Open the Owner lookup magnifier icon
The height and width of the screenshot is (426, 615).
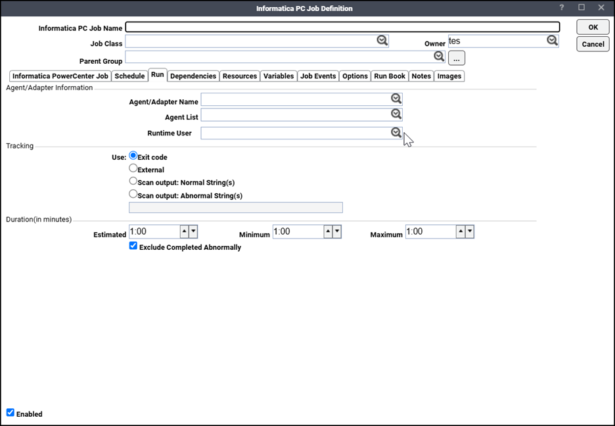552,40
